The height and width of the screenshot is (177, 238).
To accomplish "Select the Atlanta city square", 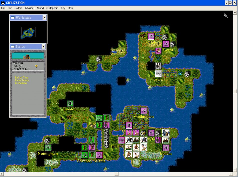I will [x=99, y=155].
